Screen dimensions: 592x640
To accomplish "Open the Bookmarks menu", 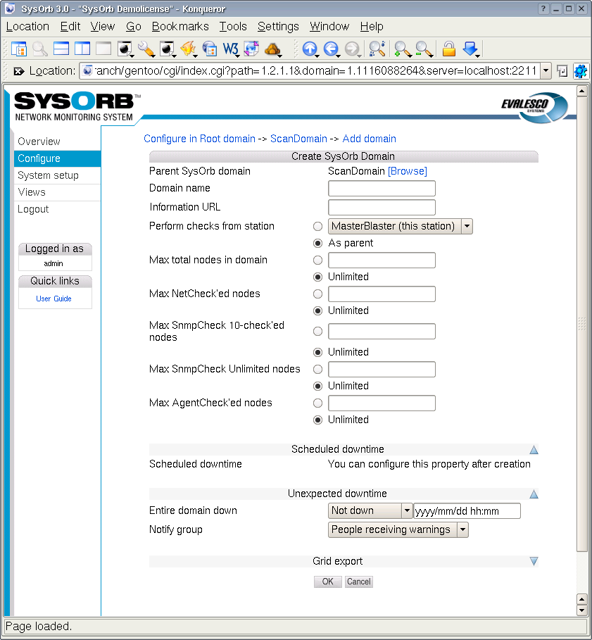I will [180, 27].
